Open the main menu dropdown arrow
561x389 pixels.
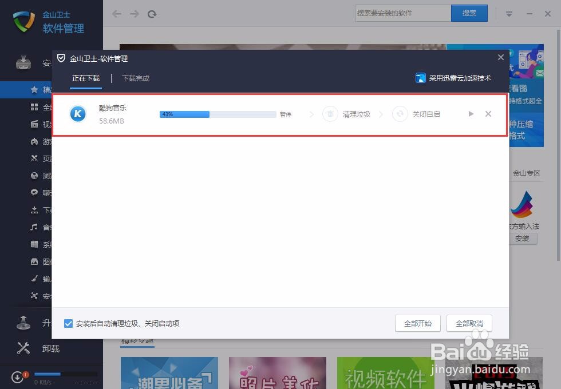click(508, 14)
